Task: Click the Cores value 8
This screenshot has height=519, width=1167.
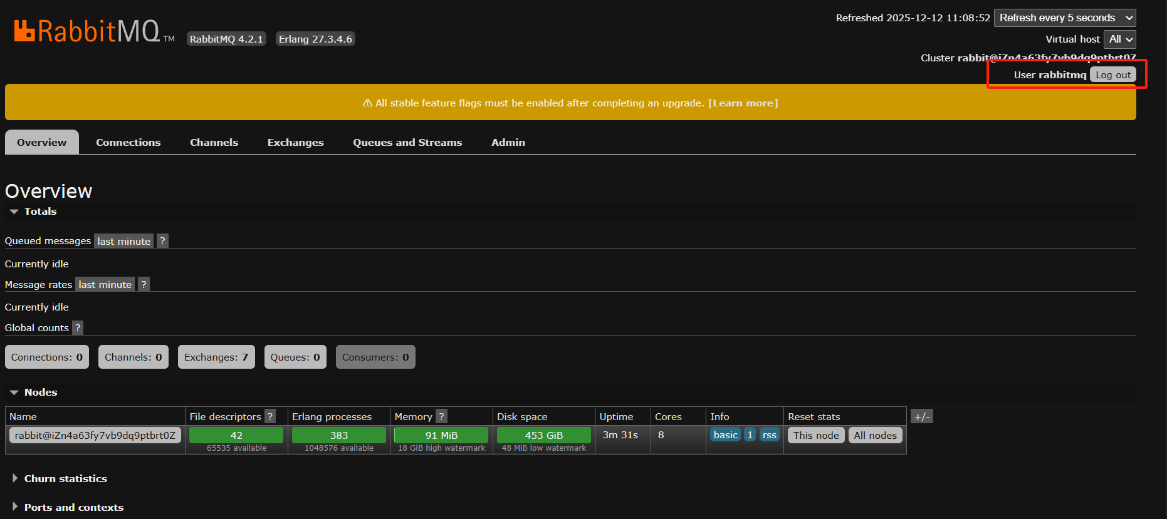Action: [x=661, y=434]
